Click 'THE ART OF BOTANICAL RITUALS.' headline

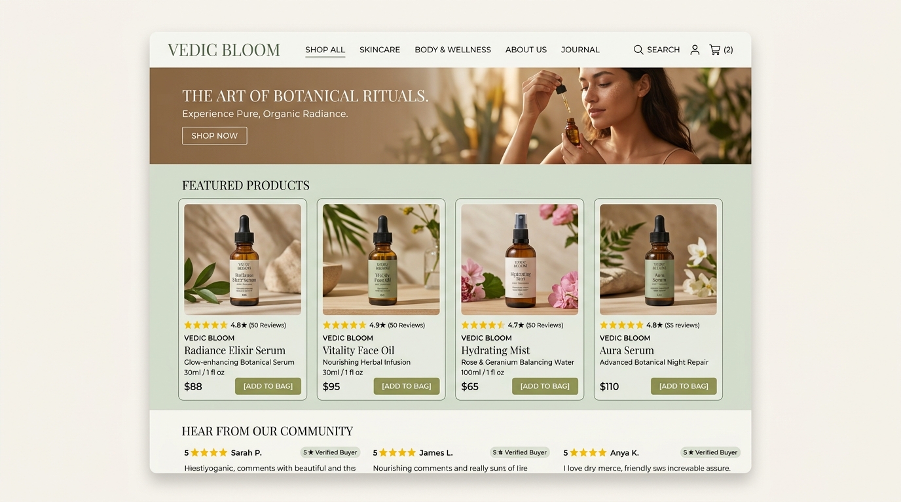[305, 96]
